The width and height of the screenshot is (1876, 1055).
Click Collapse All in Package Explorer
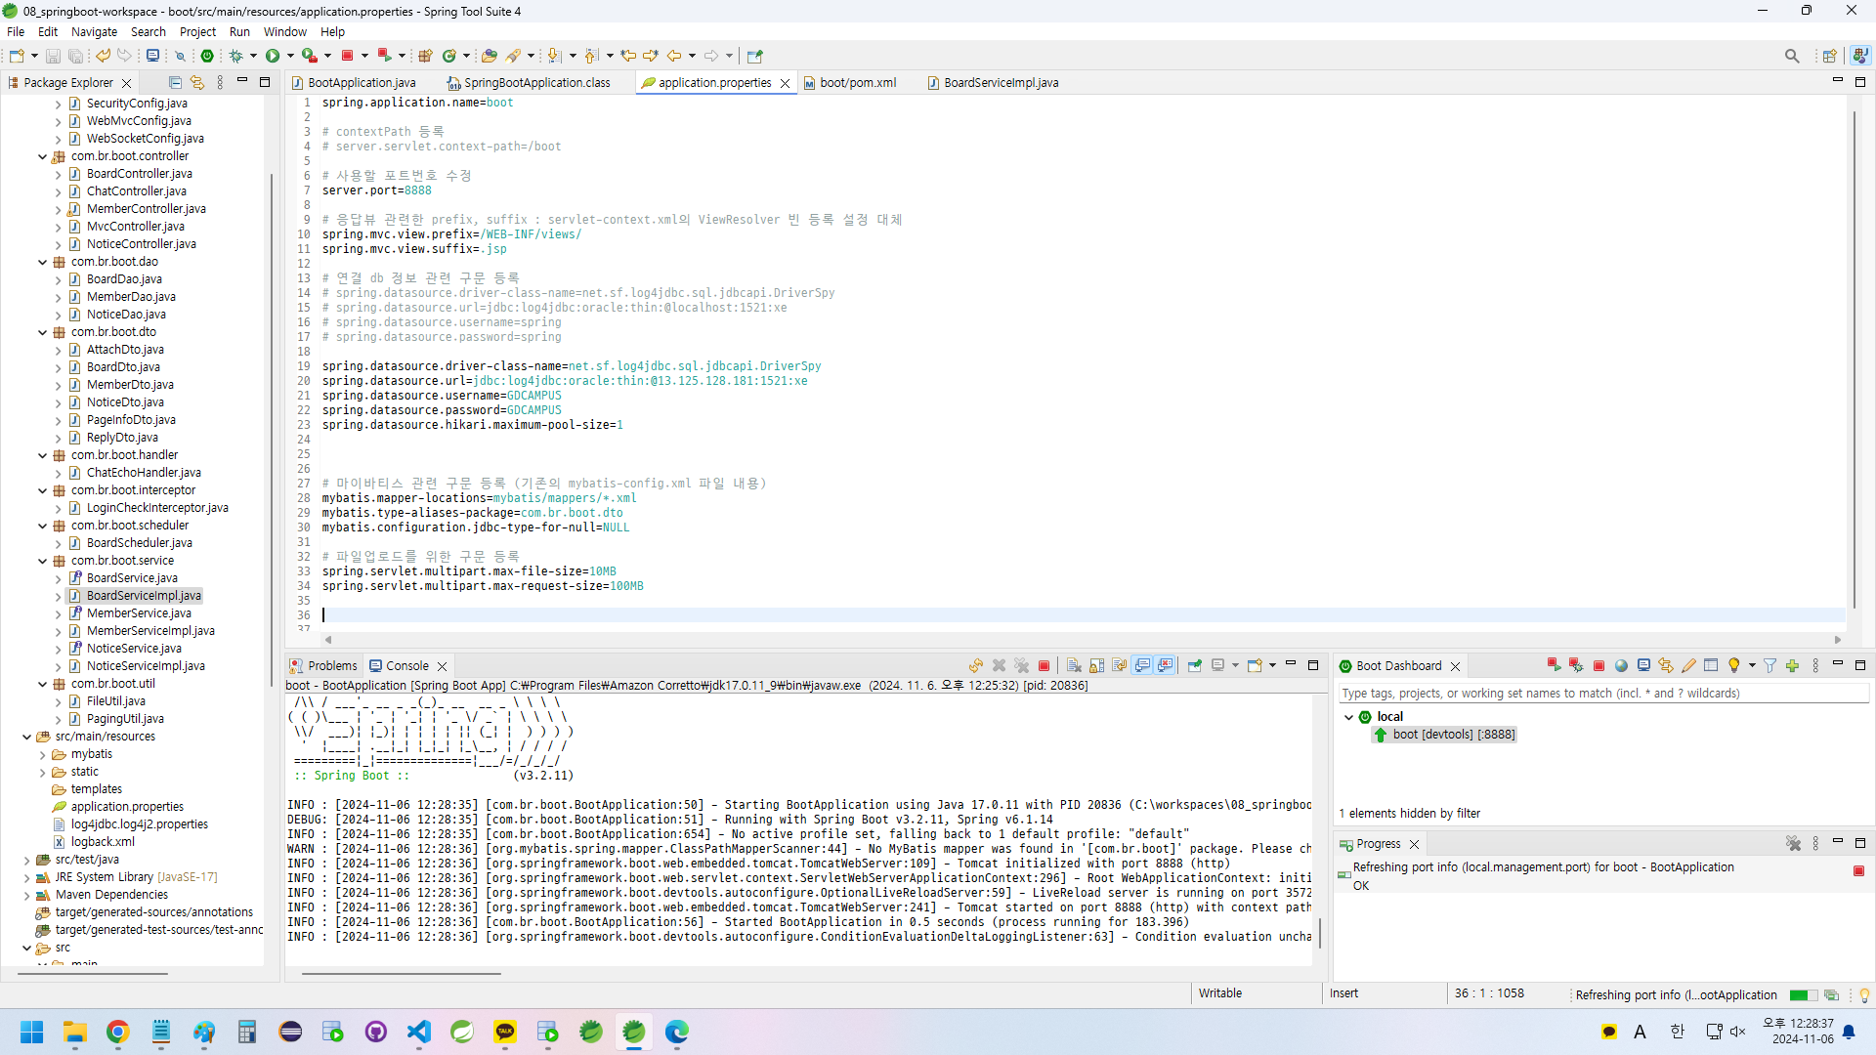tap(175, 83)
